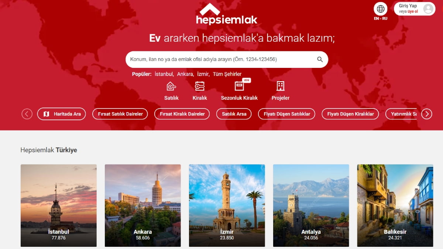The height and width of the screenshot is (249, 443).
Task: Click the user avatar icon
Action: tap(428, 9)
